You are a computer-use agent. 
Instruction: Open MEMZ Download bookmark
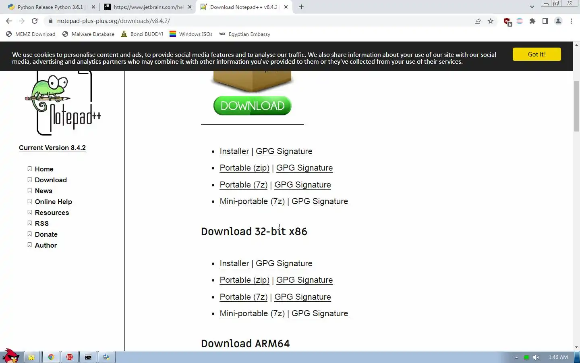[31, 34]
